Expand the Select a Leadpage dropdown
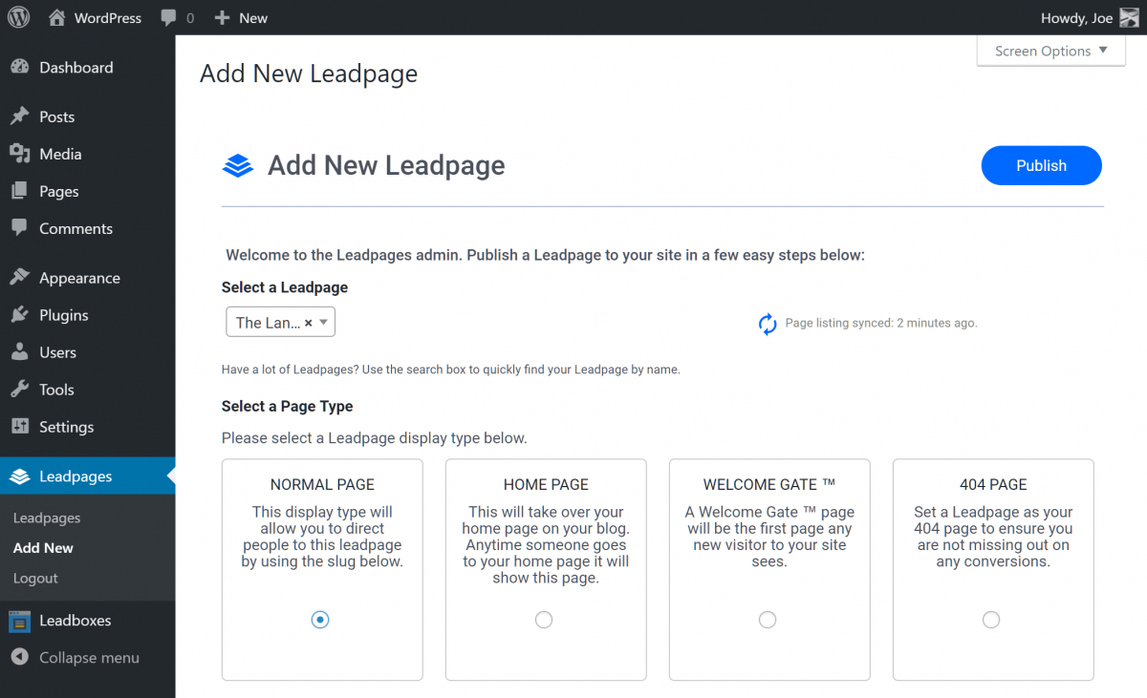The width and height of the screenshot is (1147, 698). (323, 322)
